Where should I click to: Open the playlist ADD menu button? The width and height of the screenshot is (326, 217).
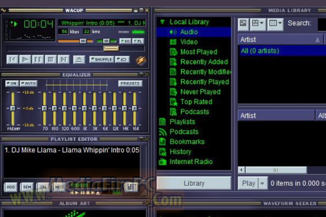click(11, 187)
